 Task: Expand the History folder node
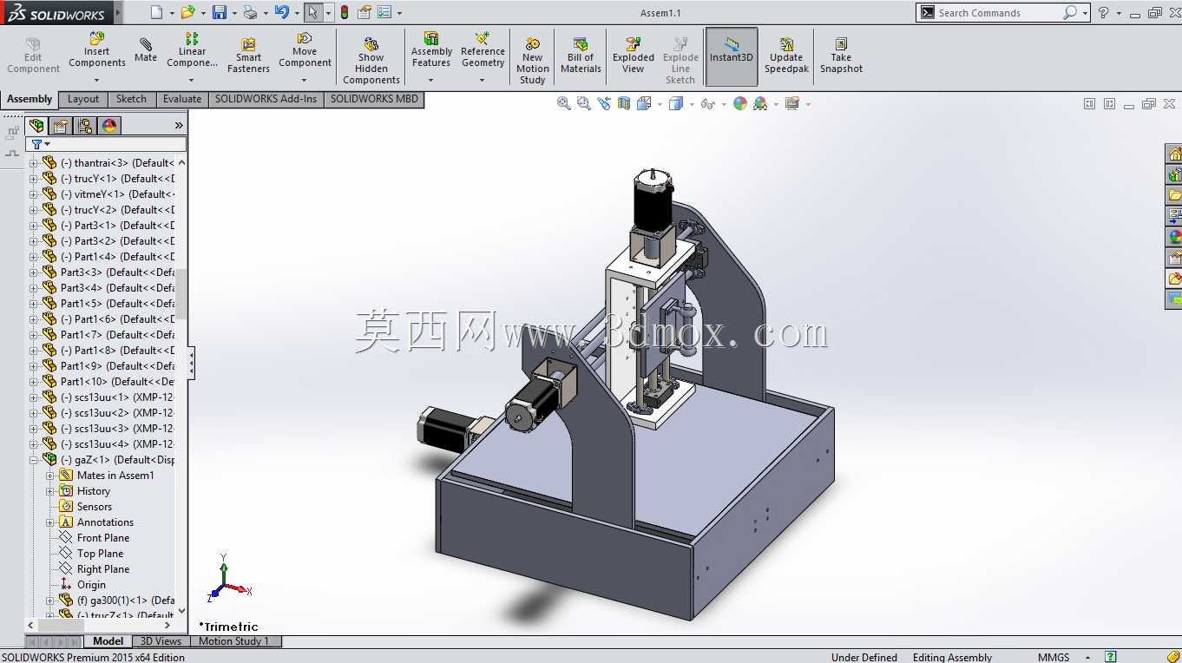click(x=49, y=491)
